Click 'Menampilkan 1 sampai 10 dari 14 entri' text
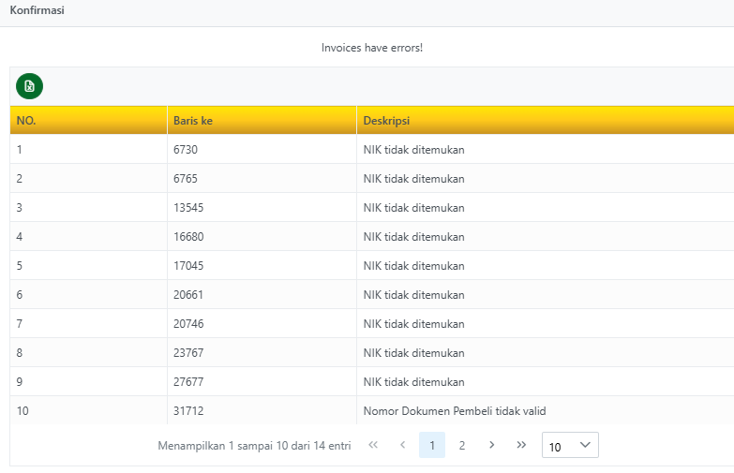 254,446
